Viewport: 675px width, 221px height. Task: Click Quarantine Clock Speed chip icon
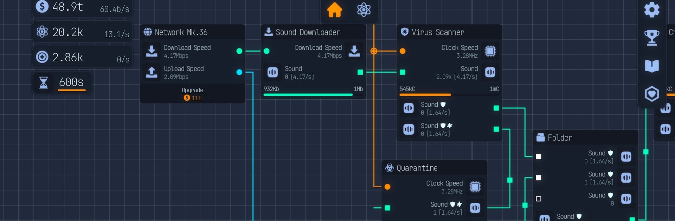click(475, 187)
